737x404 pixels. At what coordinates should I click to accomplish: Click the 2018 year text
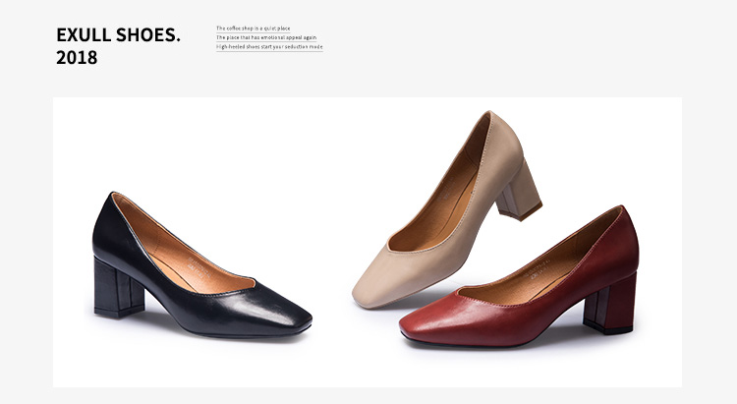(x=77, y=58)
